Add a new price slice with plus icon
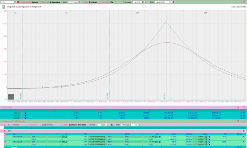The image size is (247, 148). (x=238, y=107)
